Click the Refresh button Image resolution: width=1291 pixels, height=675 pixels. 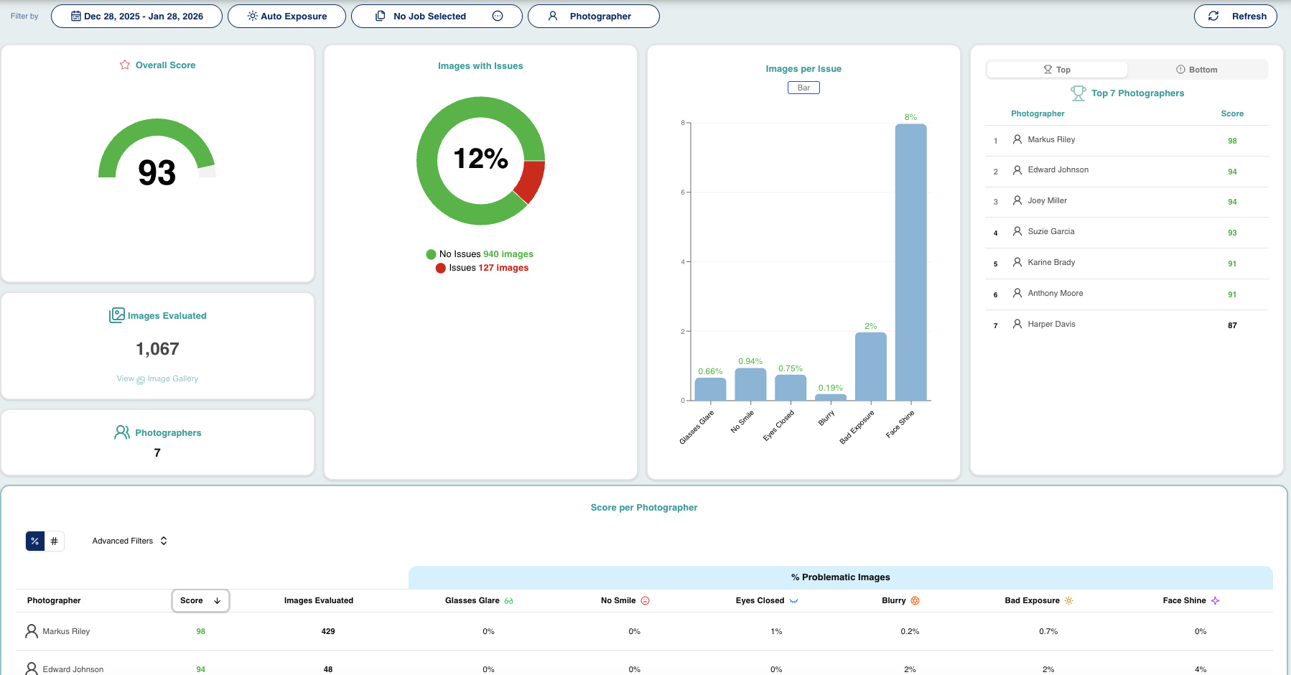pos(1235,16)
